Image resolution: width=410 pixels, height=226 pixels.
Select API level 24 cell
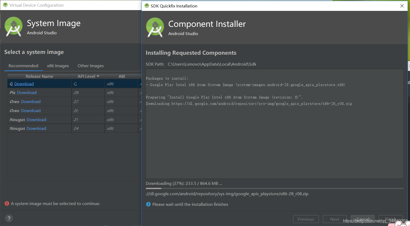click(x=88, y=128)
